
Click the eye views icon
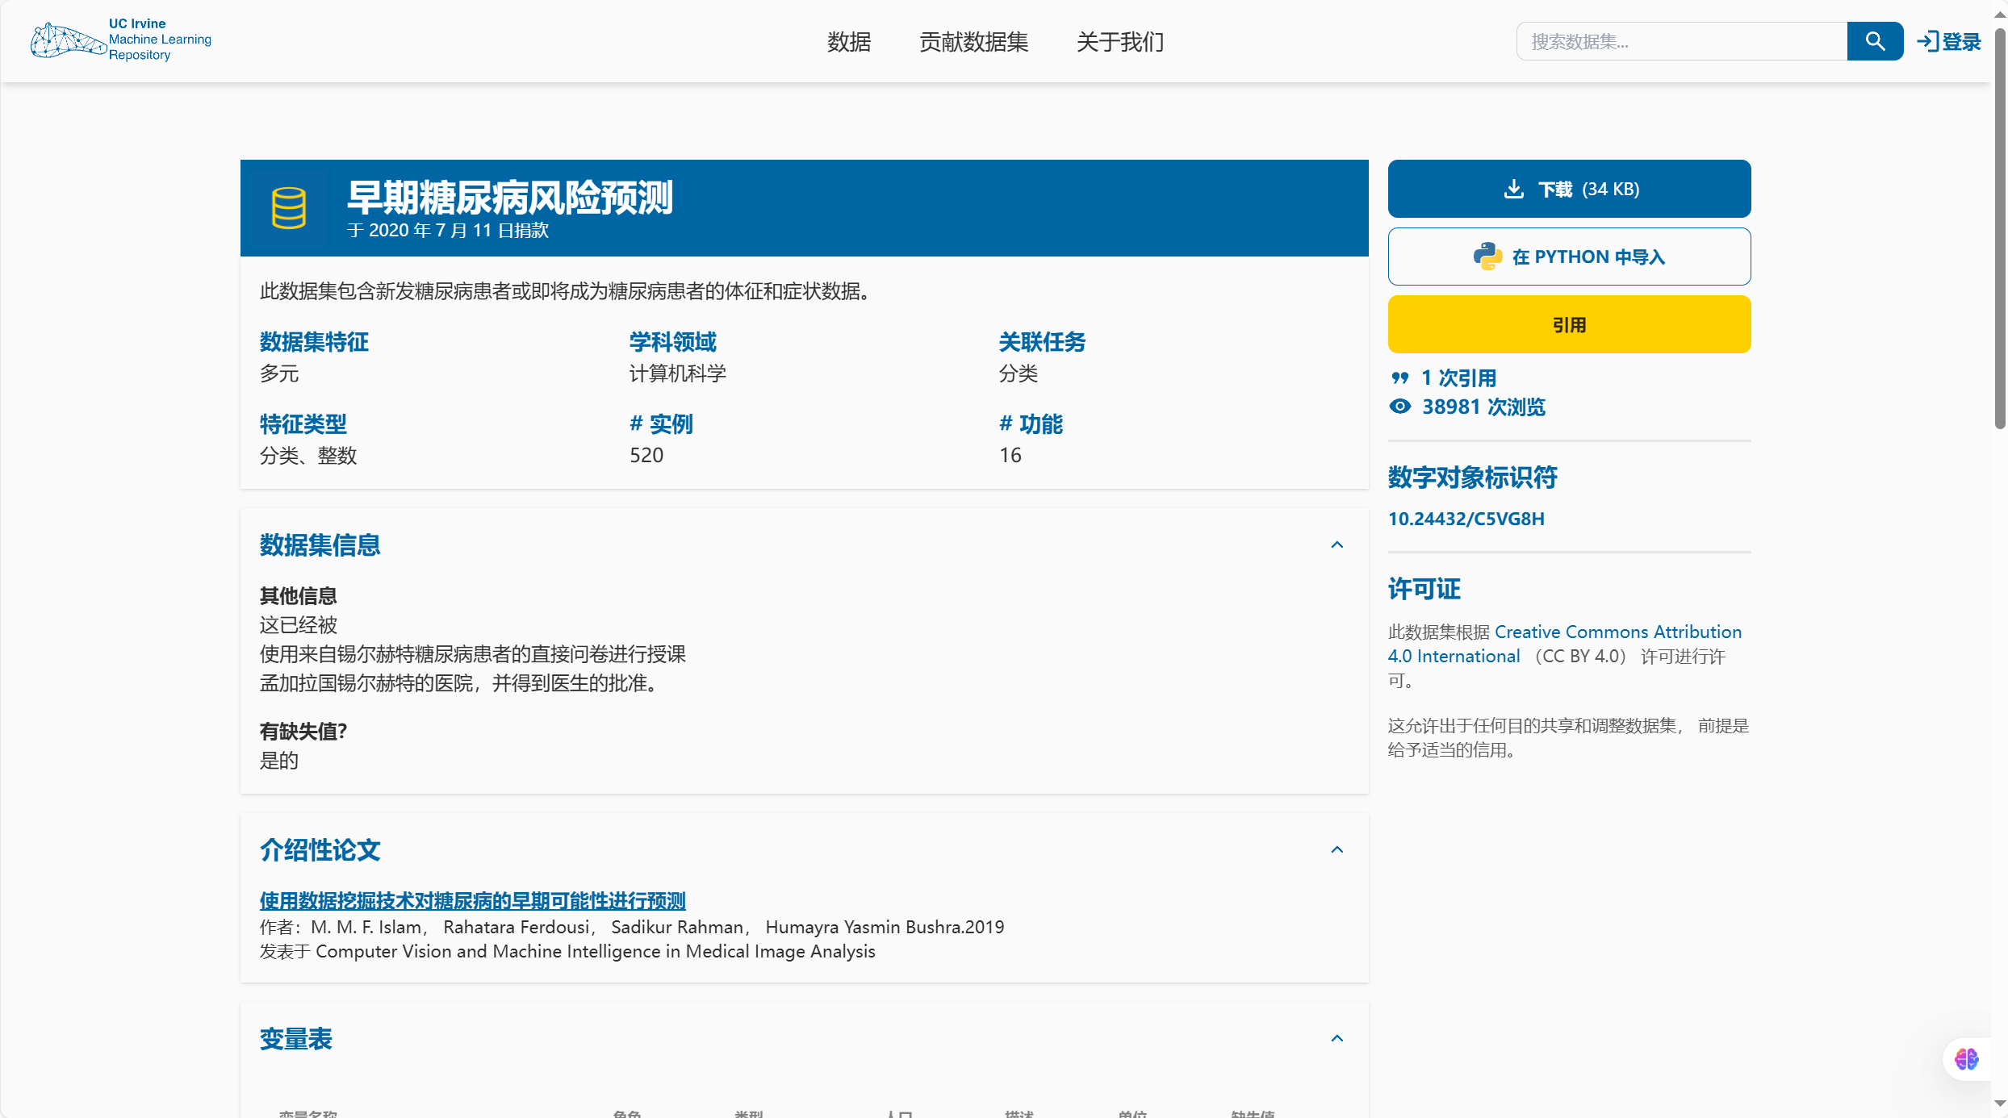[1400, 407]
